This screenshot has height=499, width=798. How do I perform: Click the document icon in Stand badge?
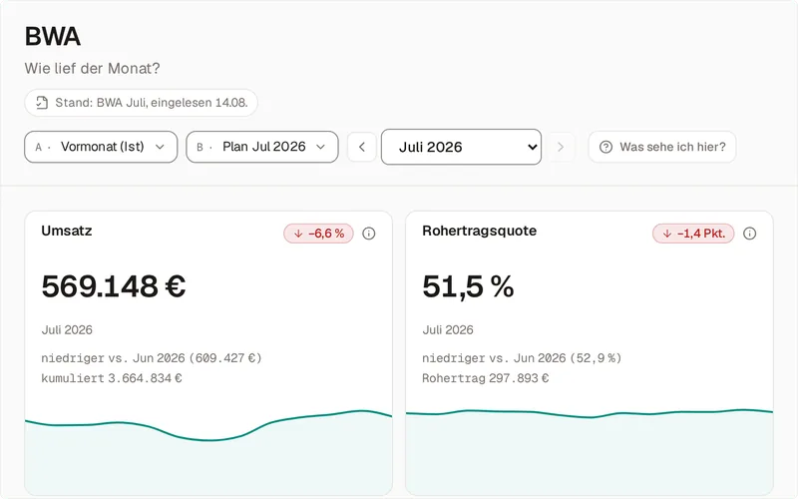pos(42,103)
